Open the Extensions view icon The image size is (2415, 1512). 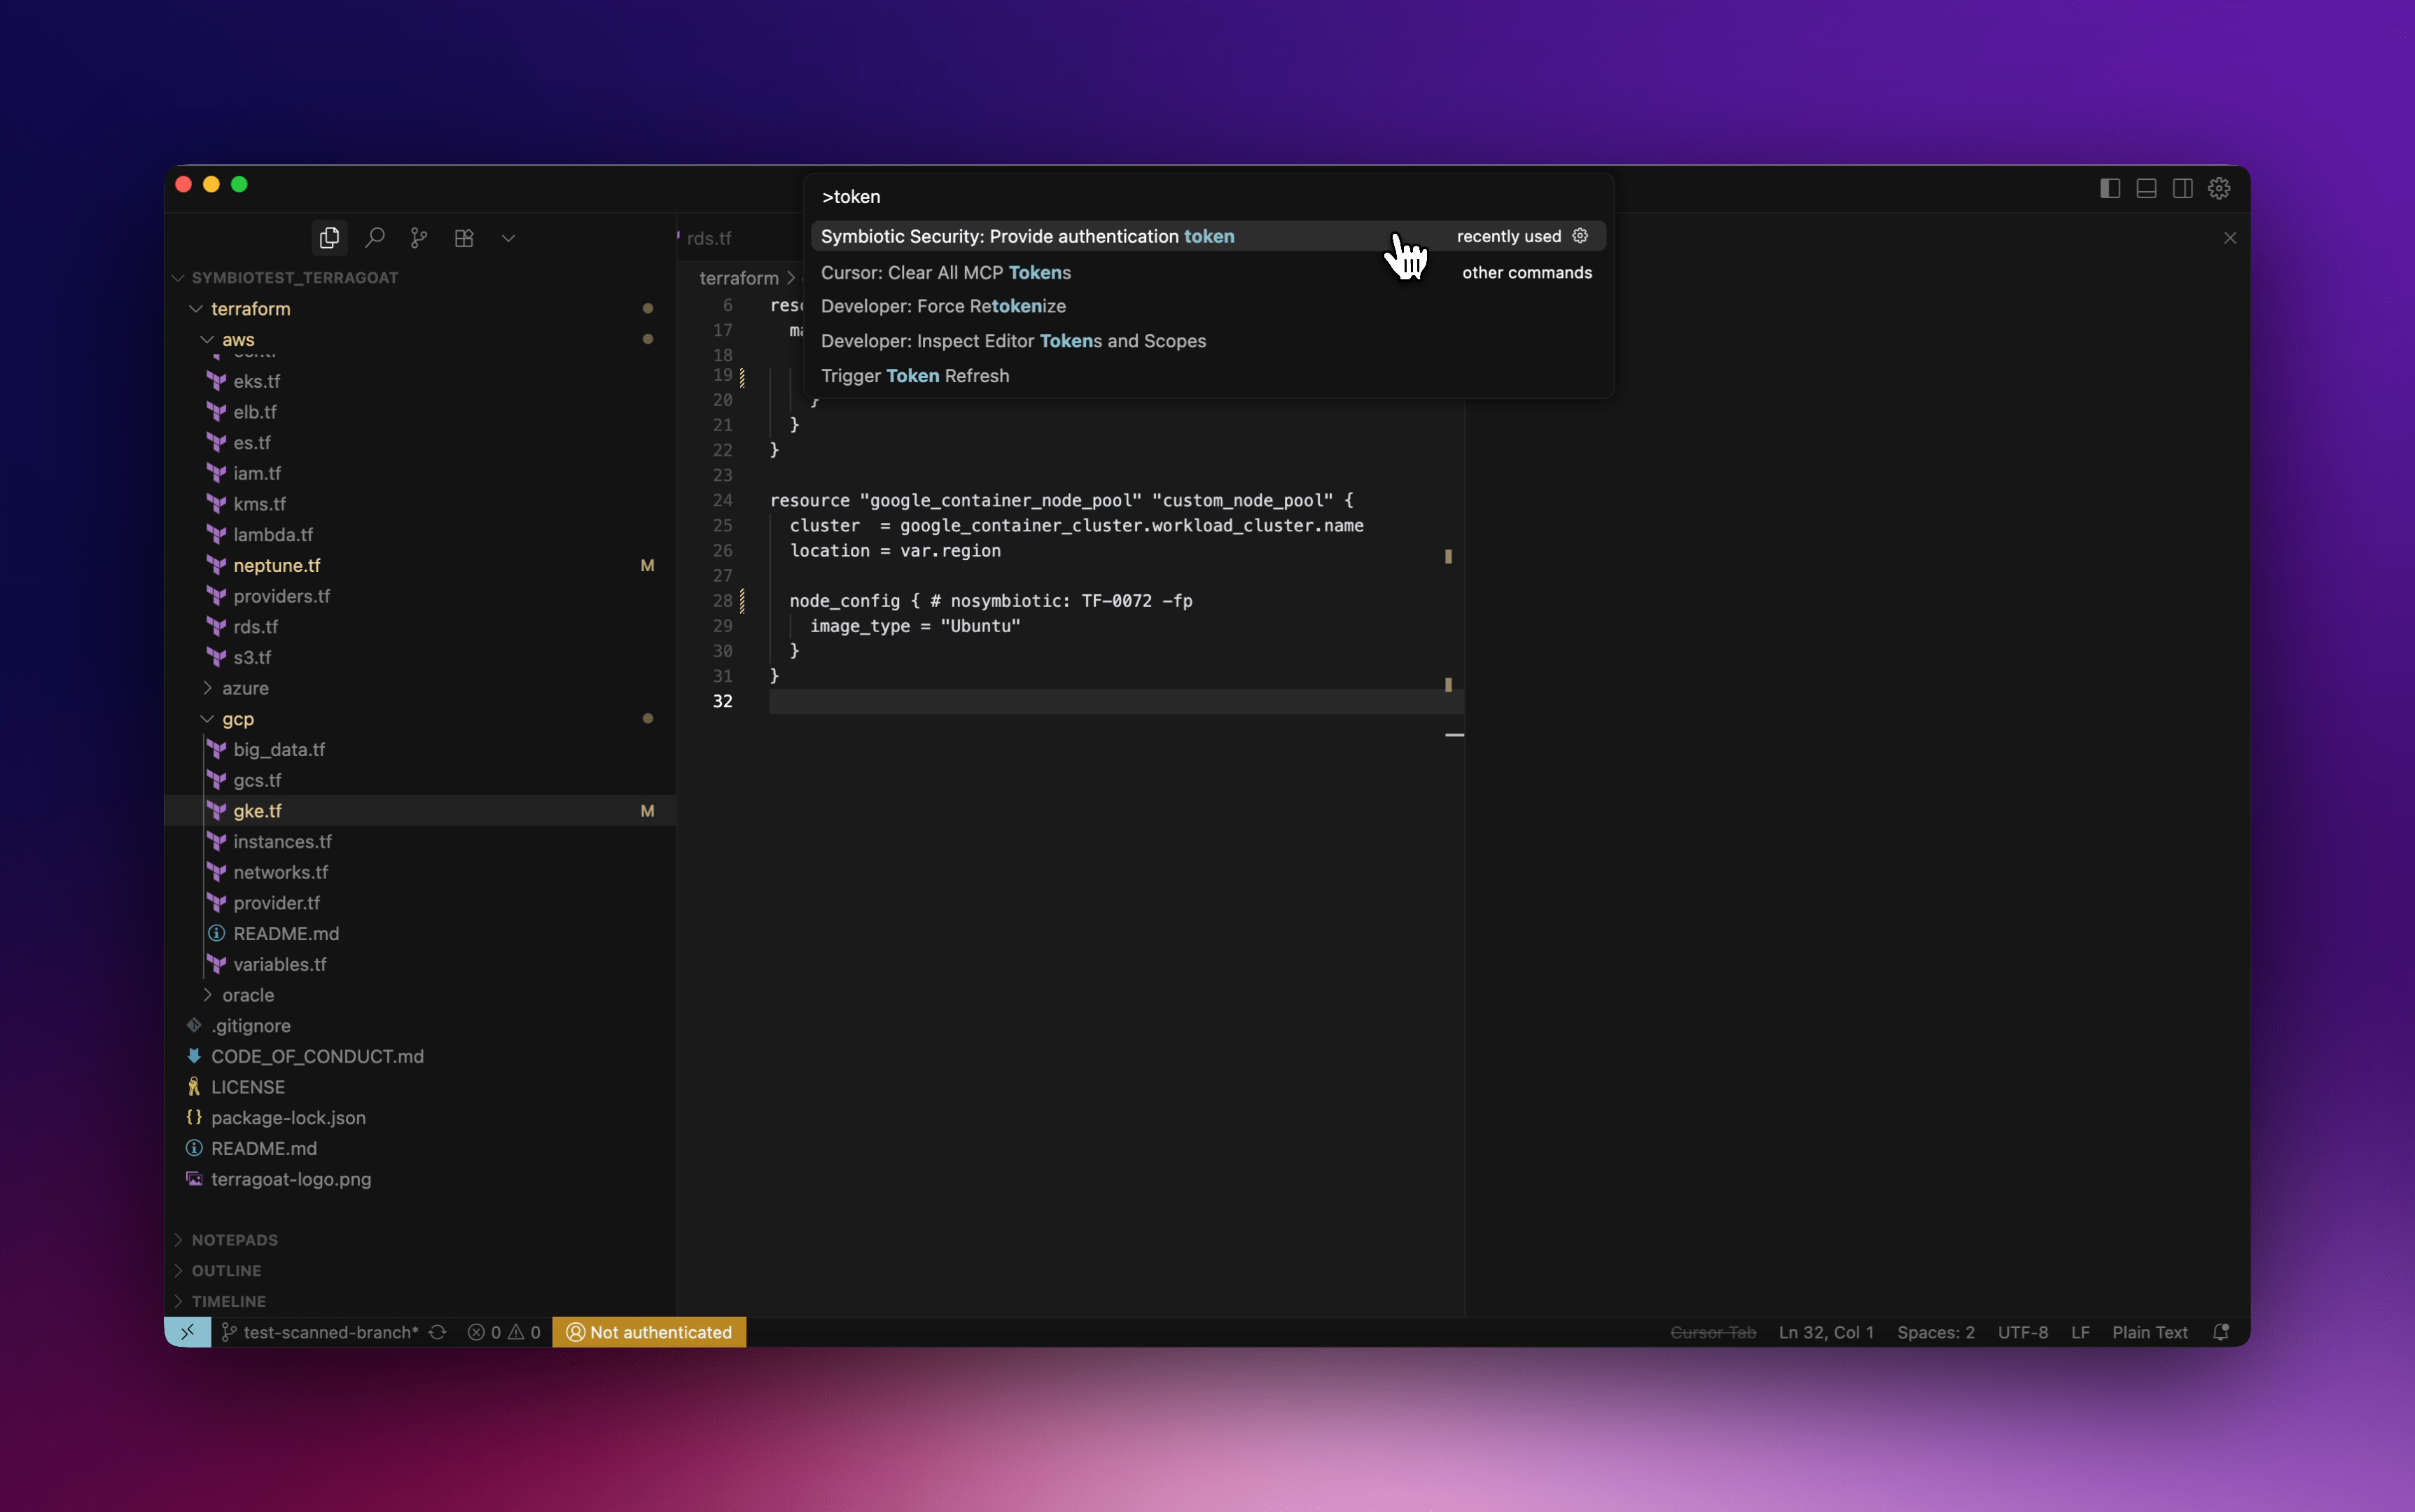click(x=464, y=238)
